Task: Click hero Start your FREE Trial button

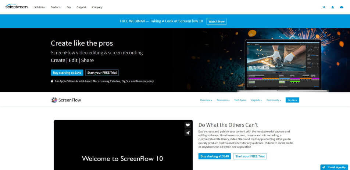Action: [x=102, y=73]
